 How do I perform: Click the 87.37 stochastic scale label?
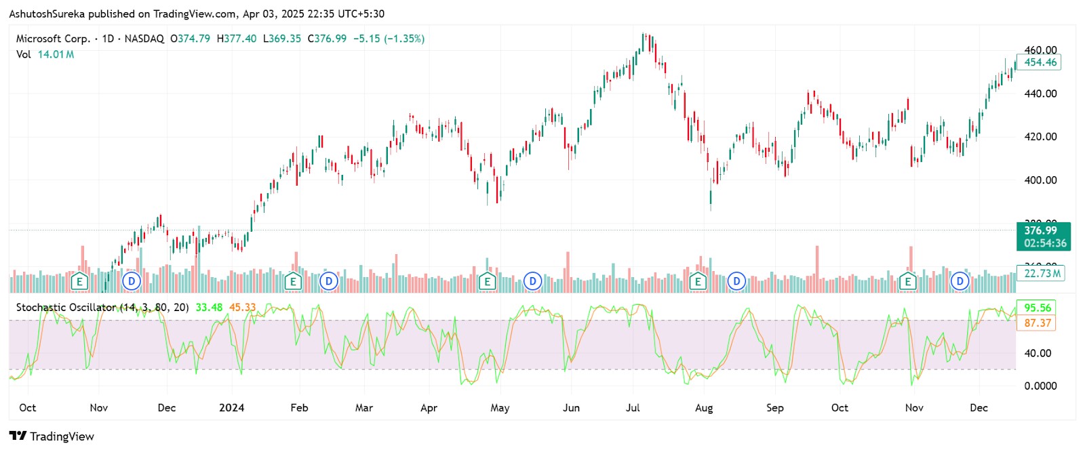pyautogui.click(x=1037, y=323)
